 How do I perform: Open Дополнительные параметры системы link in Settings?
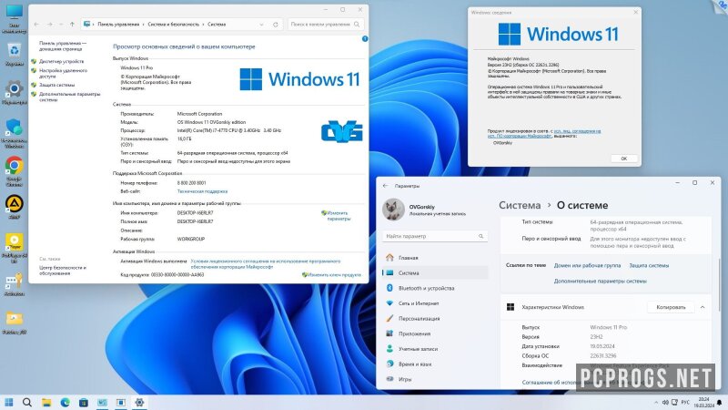click(x=600, y=282)
